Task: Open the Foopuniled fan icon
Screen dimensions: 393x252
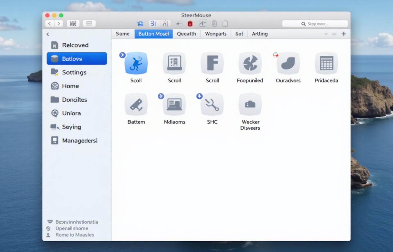Action: click(x=250, y=63)
